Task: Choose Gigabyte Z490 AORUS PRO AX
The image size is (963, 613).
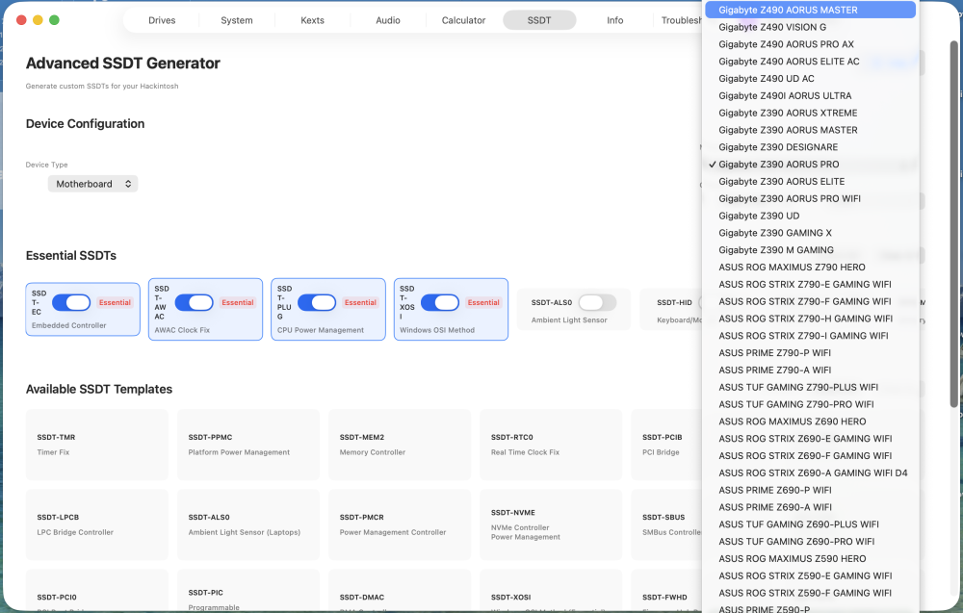Action: point(810,44)
